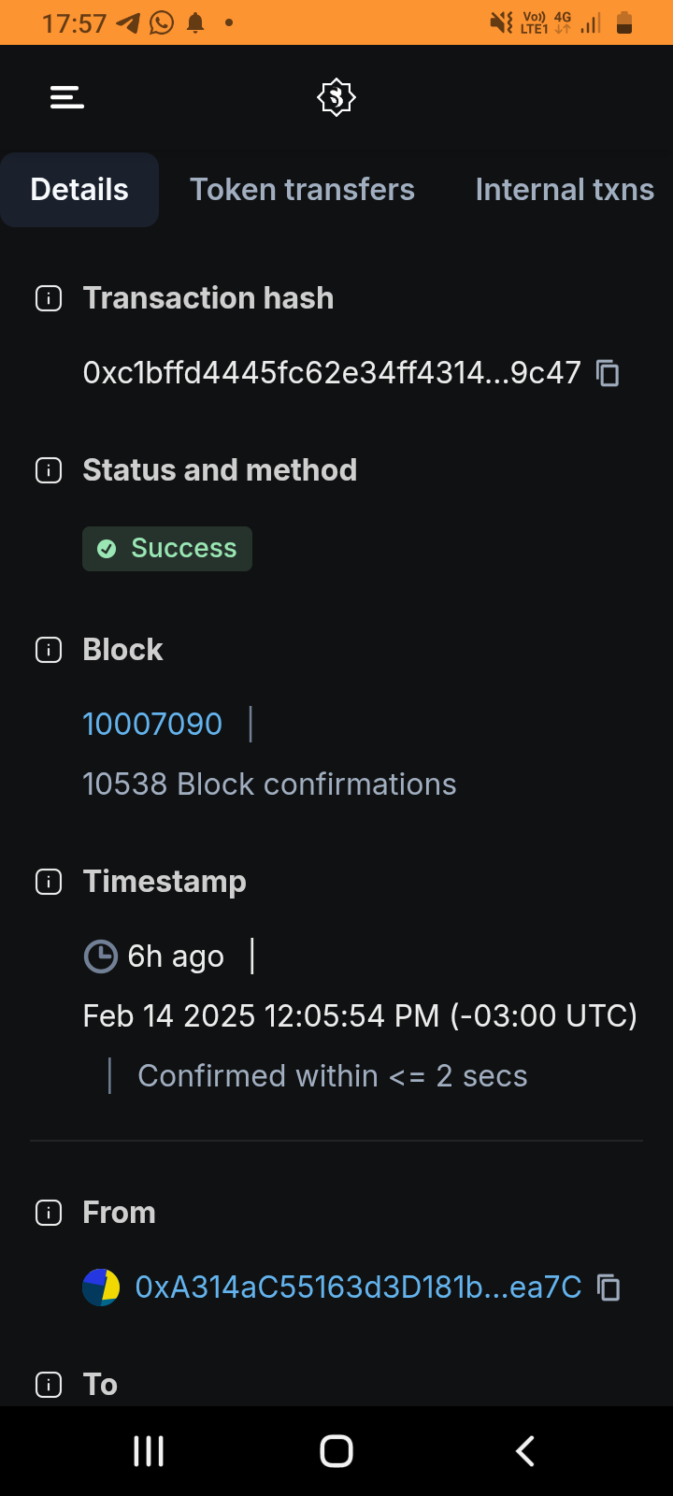Tap the Success status badge

pos(167,549)
